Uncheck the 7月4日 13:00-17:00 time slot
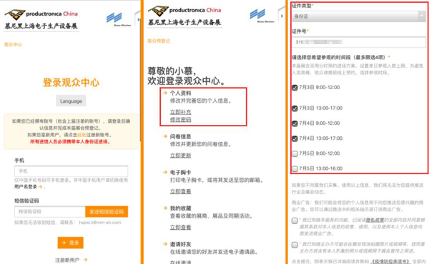Viewport: 429px width, 264px height. (x=295, y=138)
